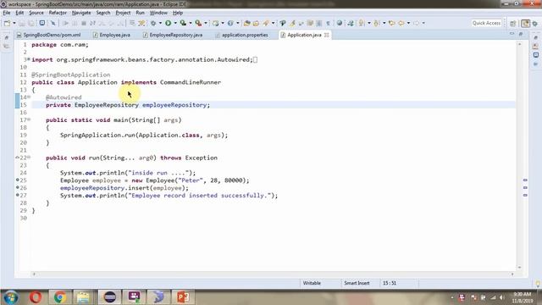Switch to the Employee.java tab
Viewport: 542px width, 305px height.
pyautogui.click(x=112, y=35)
